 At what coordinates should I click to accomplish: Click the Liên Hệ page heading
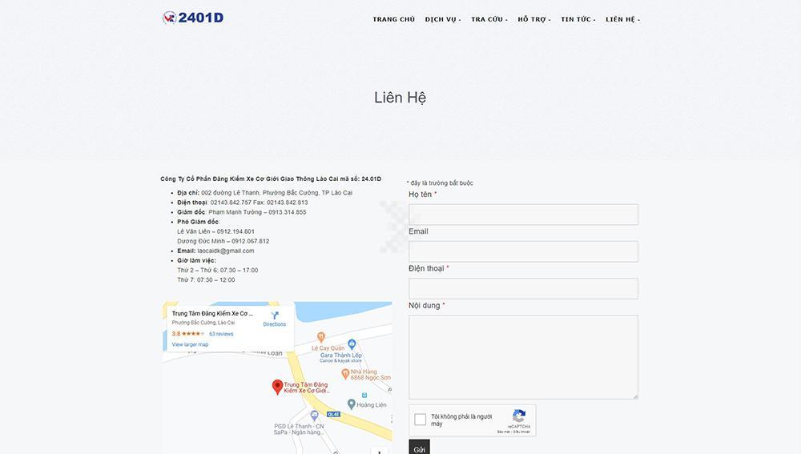(x=400, y=98)
